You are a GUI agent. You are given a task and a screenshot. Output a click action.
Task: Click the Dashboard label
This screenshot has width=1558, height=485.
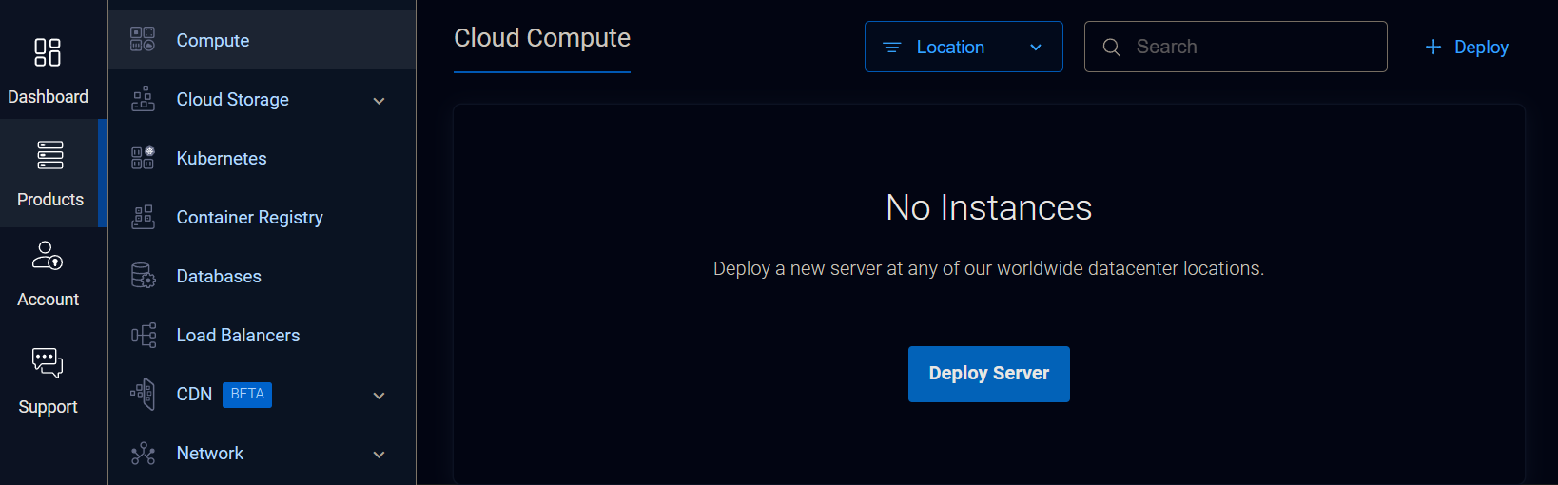48,97
